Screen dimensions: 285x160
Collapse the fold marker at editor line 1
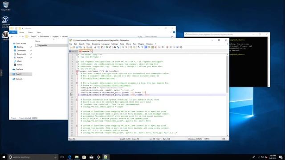(77, 55)
